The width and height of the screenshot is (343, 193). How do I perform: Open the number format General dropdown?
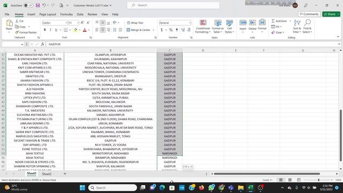190,23
